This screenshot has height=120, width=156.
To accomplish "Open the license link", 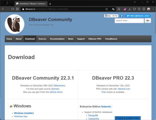I will tap(55, 89).
